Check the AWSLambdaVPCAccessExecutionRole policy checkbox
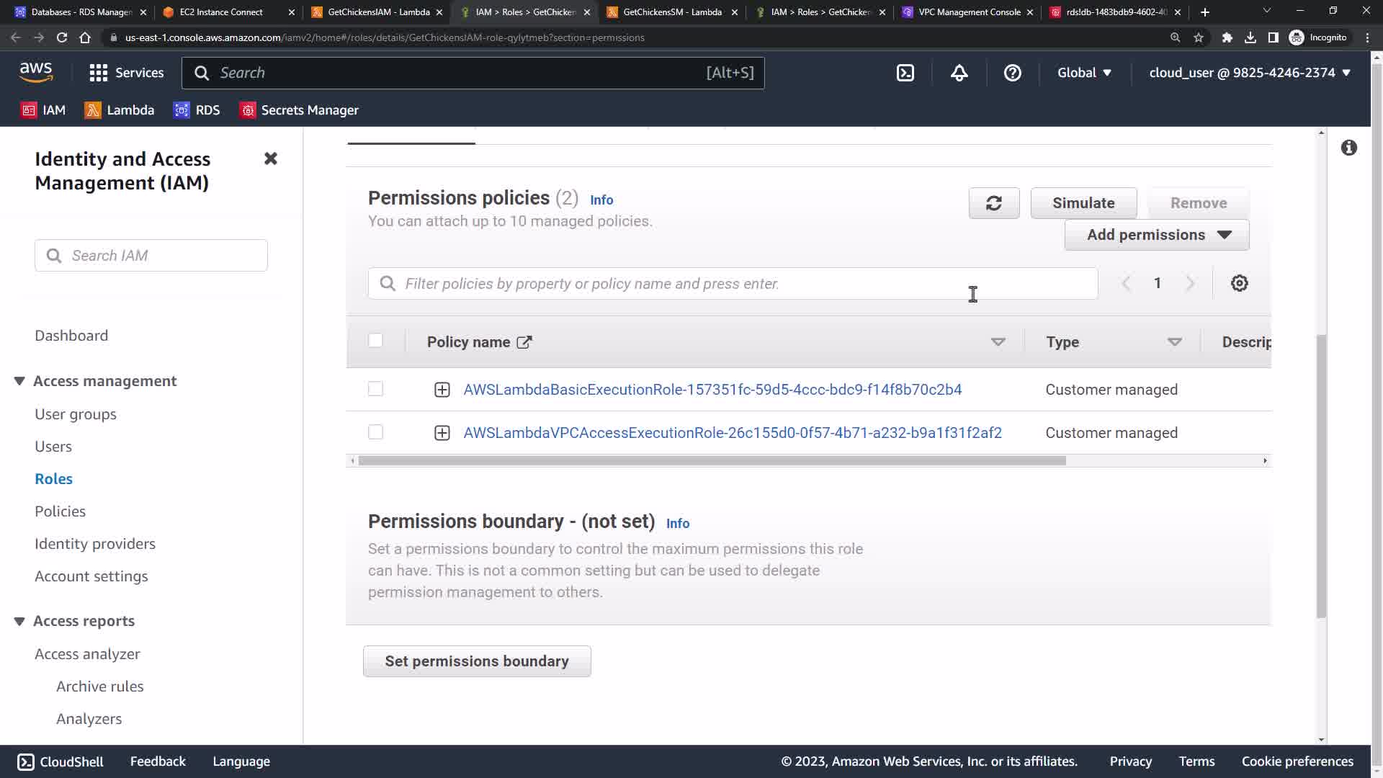This screenshot has height=778, width=1383. pos(375,432)
